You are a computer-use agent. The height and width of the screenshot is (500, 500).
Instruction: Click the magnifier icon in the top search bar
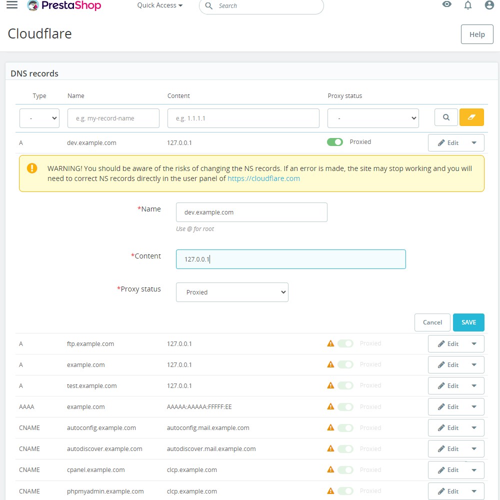[208, 5]
